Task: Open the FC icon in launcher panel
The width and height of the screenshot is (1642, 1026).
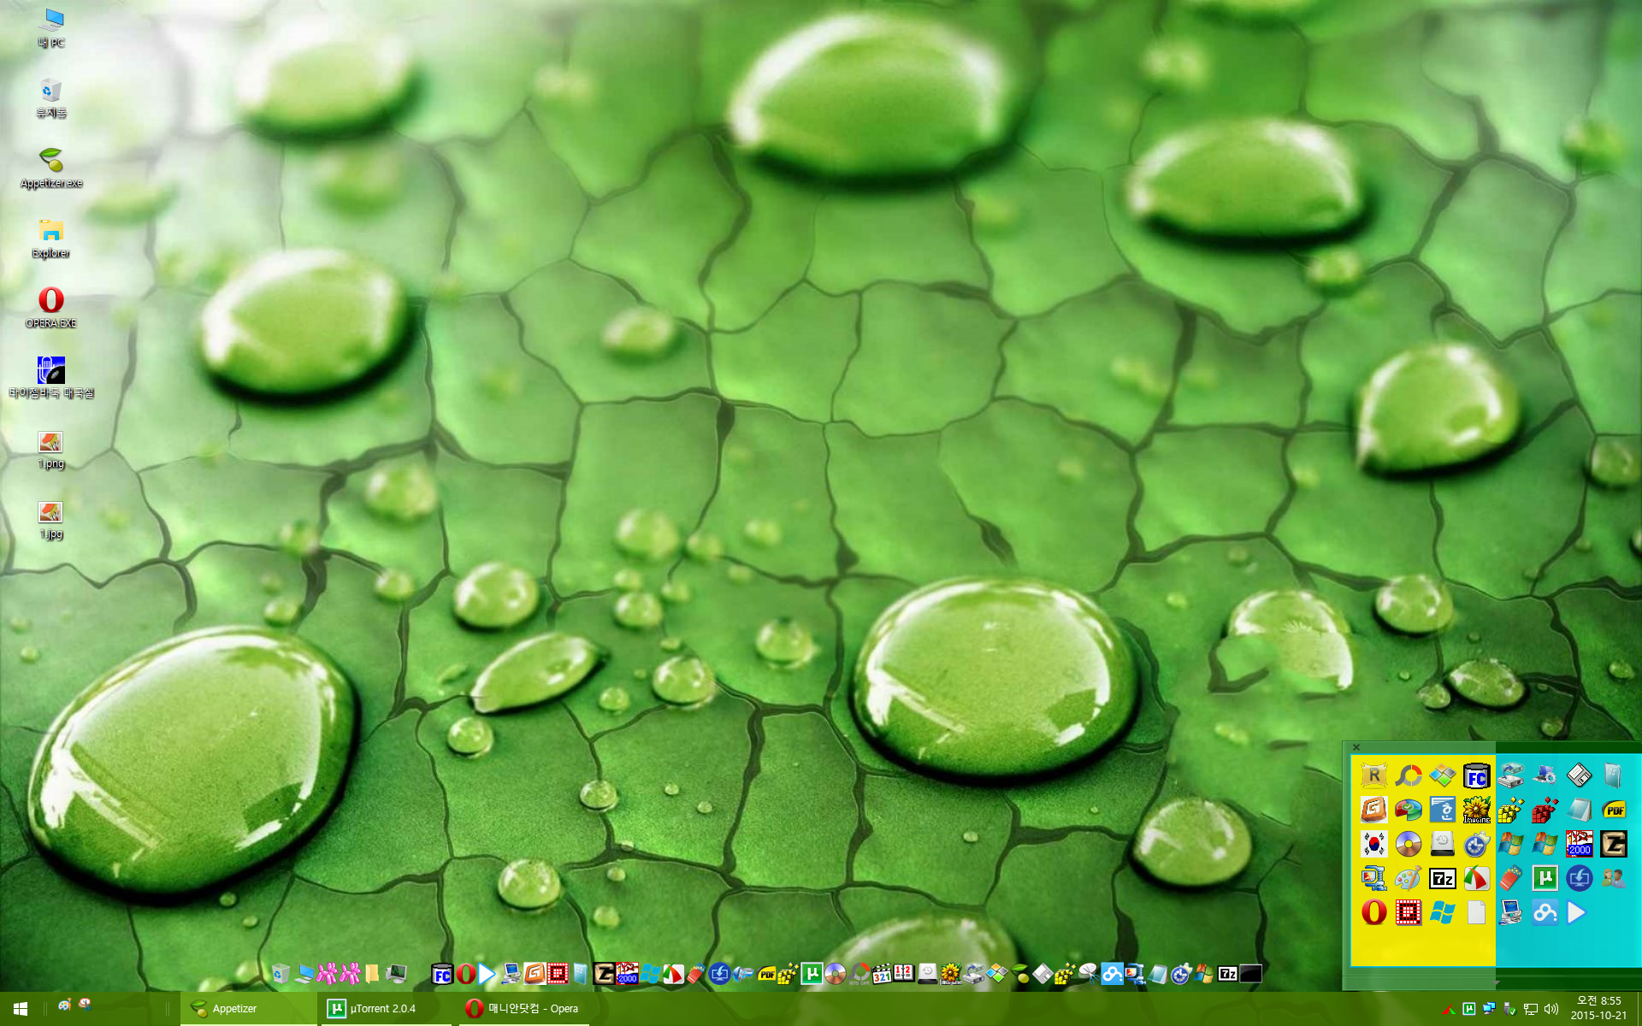Action: click(x=1476, y=775)
